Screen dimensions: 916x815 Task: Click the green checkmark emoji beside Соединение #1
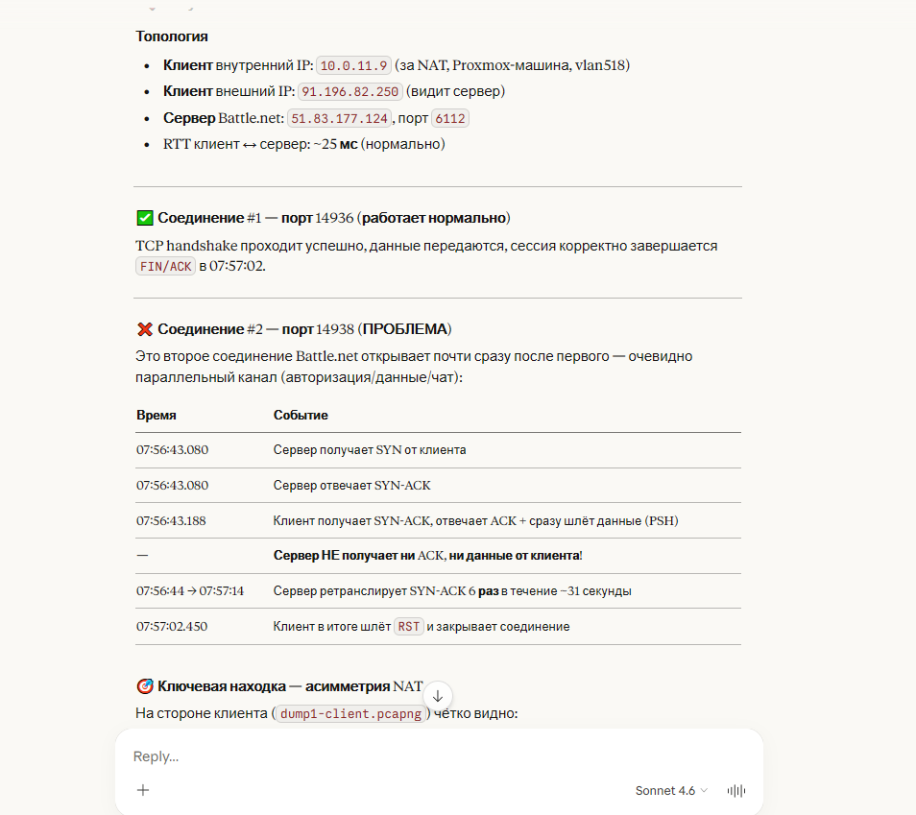pyautogui.click(x=145, y=218)
